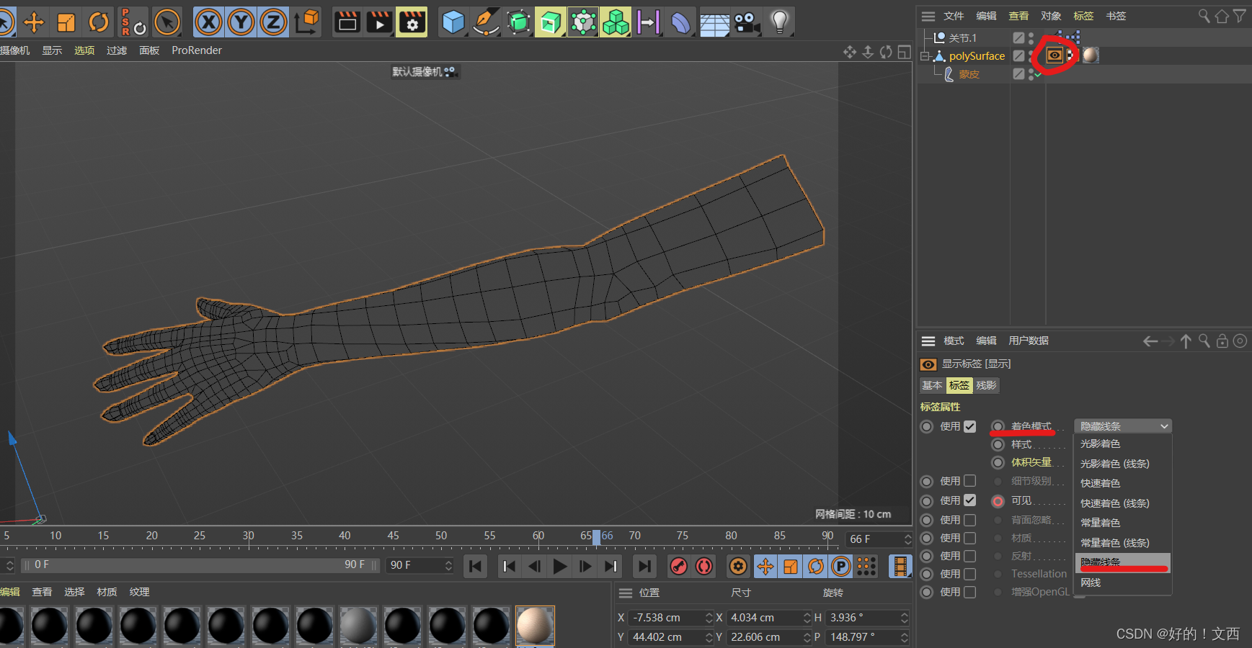Screen dimensions: 1252x648
Task: Go to start of animation
Action: 475,567
